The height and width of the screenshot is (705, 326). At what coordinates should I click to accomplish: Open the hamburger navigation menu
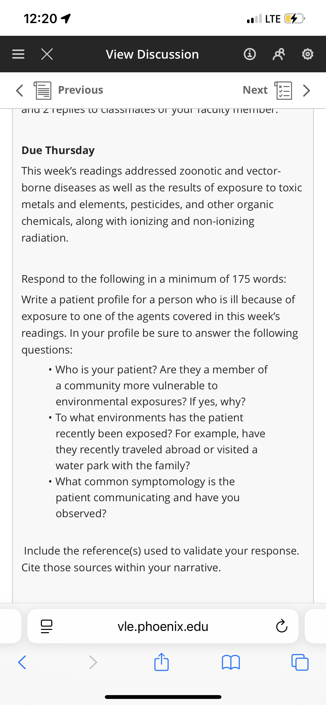pos(18,54)
